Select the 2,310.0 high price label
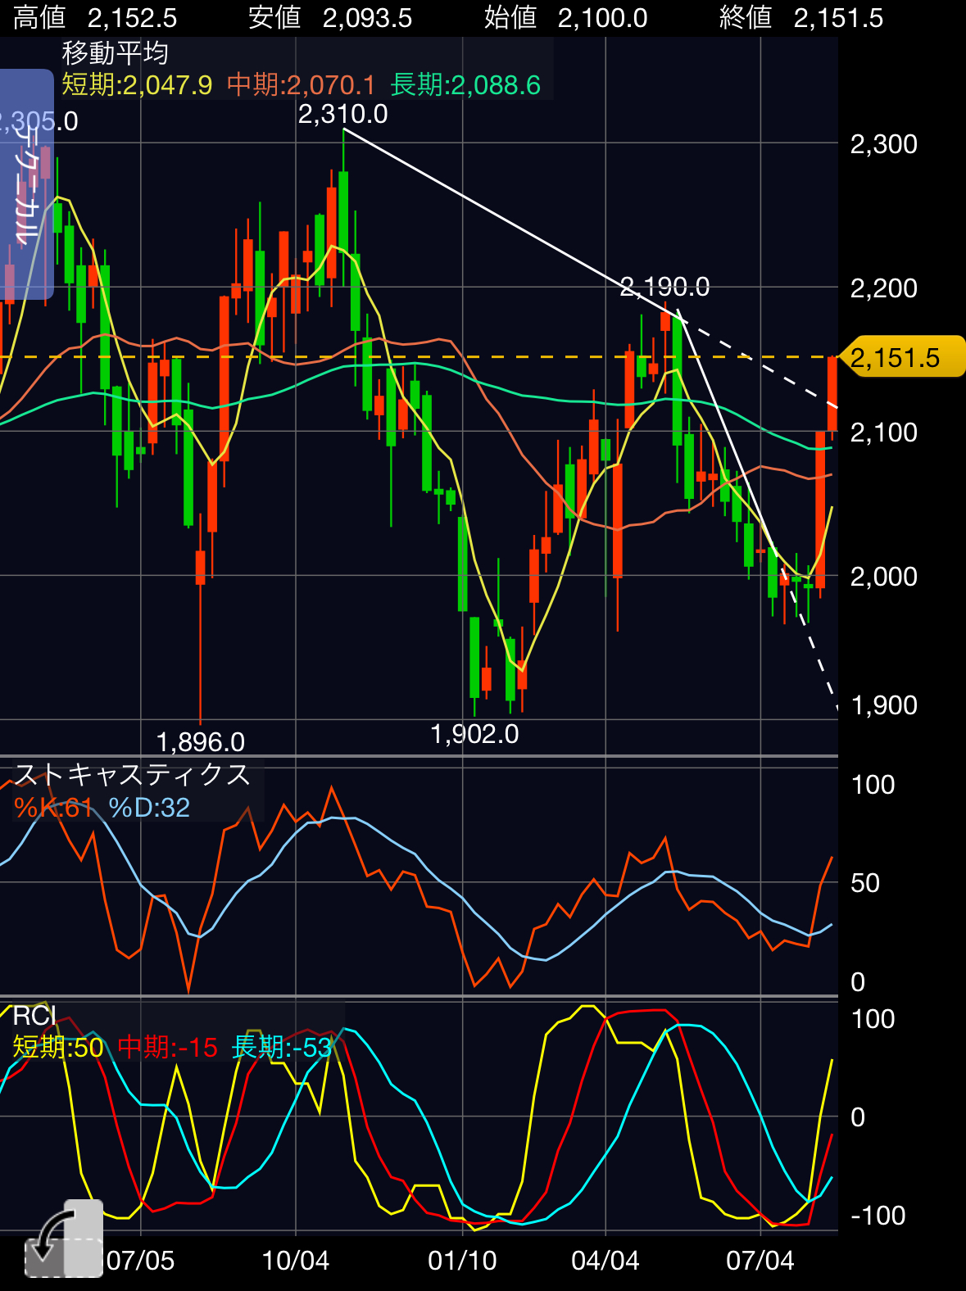966x1291 pixels. (342, 114)
